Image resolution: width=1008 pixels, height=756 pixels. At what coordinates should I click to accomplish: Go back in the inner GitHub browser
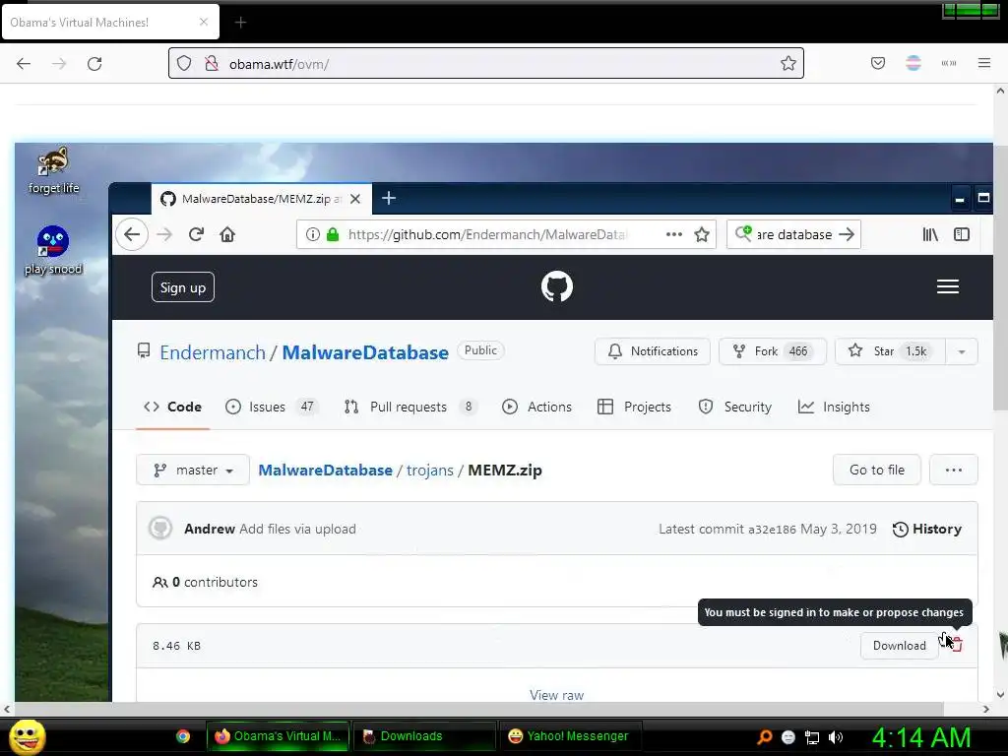point(132,234)
